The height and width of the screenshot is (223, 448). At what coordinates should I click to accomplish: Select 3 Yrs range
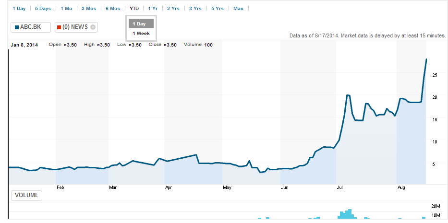pos(195,9)
